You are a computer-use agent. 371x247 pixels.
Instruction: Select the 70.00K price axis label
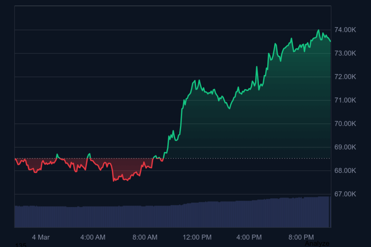(345, 124)
